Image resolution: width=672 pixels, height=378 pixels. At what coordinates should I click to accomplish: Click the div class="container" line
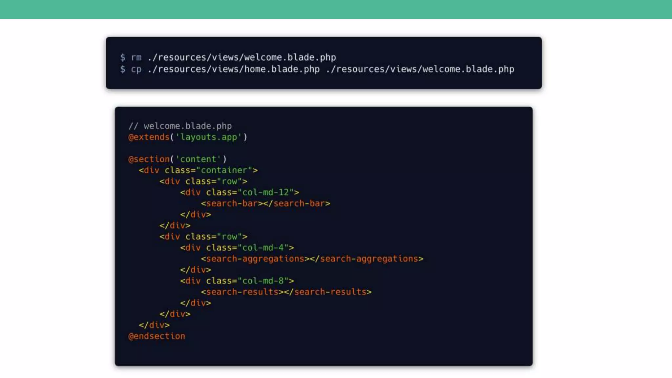[198, 170]
